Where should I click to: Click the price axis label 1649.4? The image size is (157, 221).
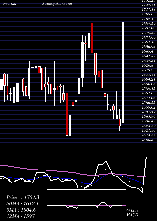(148, 51)
